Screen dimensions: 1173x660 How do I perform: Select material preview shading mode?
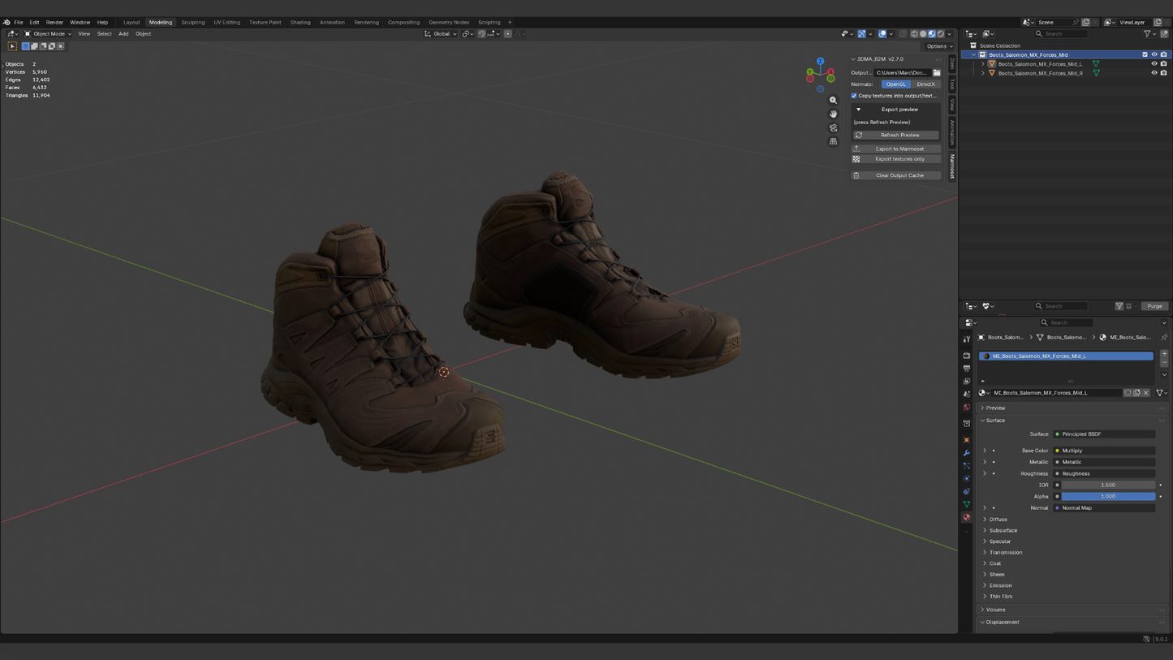[931, 34]
